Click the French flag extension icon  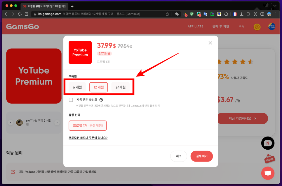pyautogui.click(x=235, y=14)
